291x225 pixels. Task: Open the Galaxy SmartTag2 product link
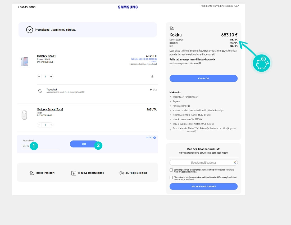click(x=50, y=109)
